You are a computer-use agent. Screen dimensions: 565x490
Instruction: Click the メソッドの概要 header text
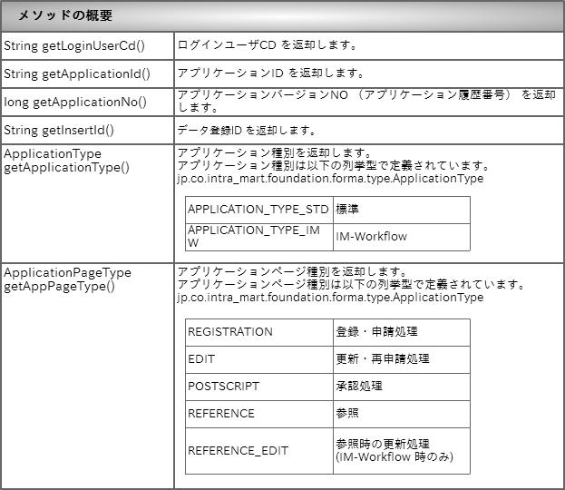(x=65, y=15)
